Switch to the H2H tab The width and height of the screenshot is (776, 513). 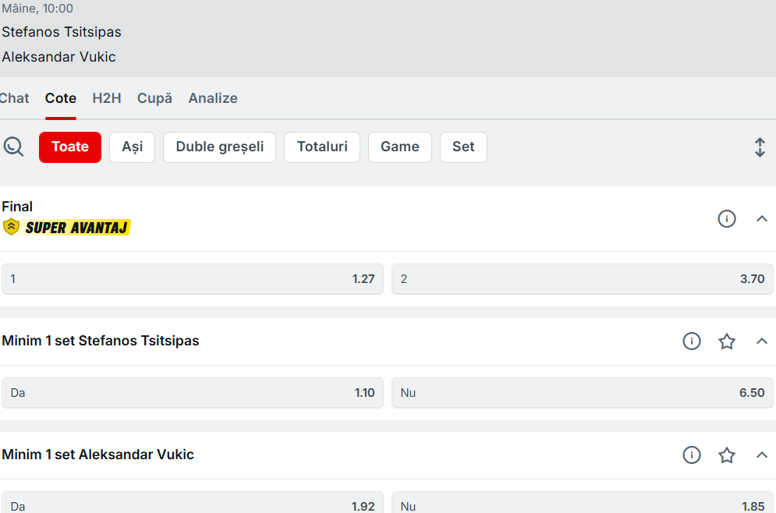[107, 98]
